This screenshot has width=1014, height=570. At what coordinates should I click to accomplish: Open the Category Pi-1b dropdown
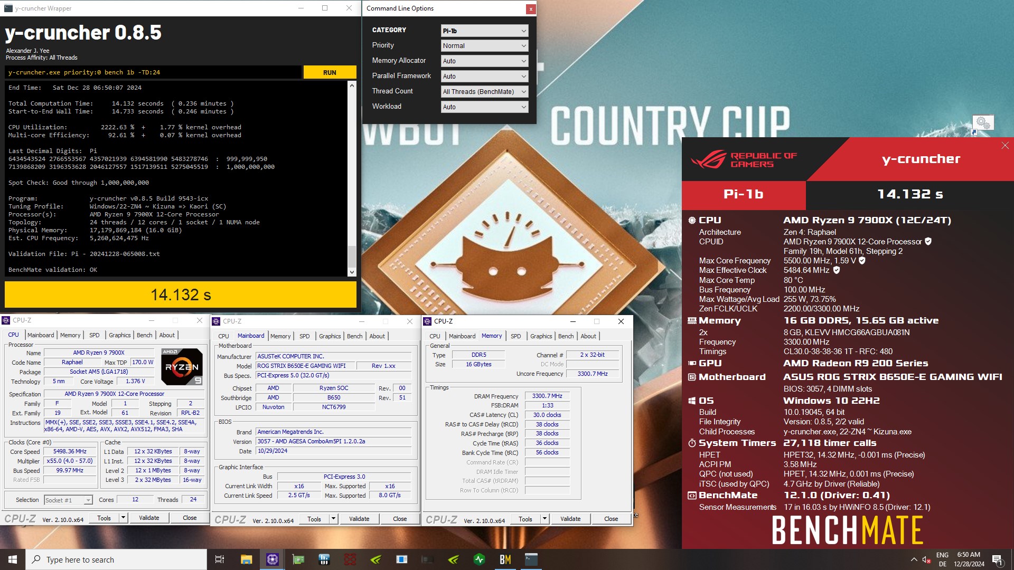(x=484, y=31)
